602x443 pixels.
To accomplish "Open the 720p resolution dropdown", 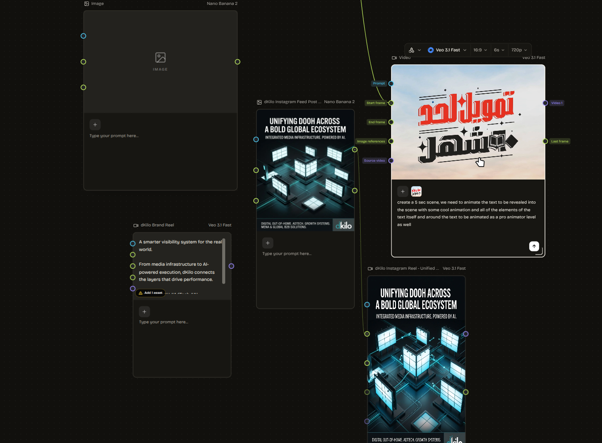I will pyautogui.click(x=519, y=50).
